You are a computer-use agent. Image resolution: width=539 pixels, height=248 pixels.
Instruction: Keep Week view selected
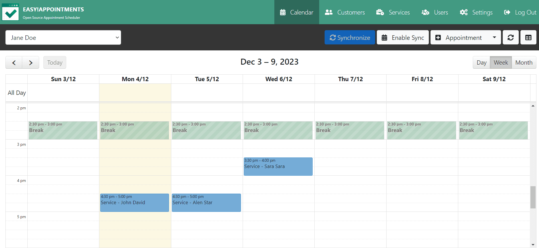[x=501, y=62]
